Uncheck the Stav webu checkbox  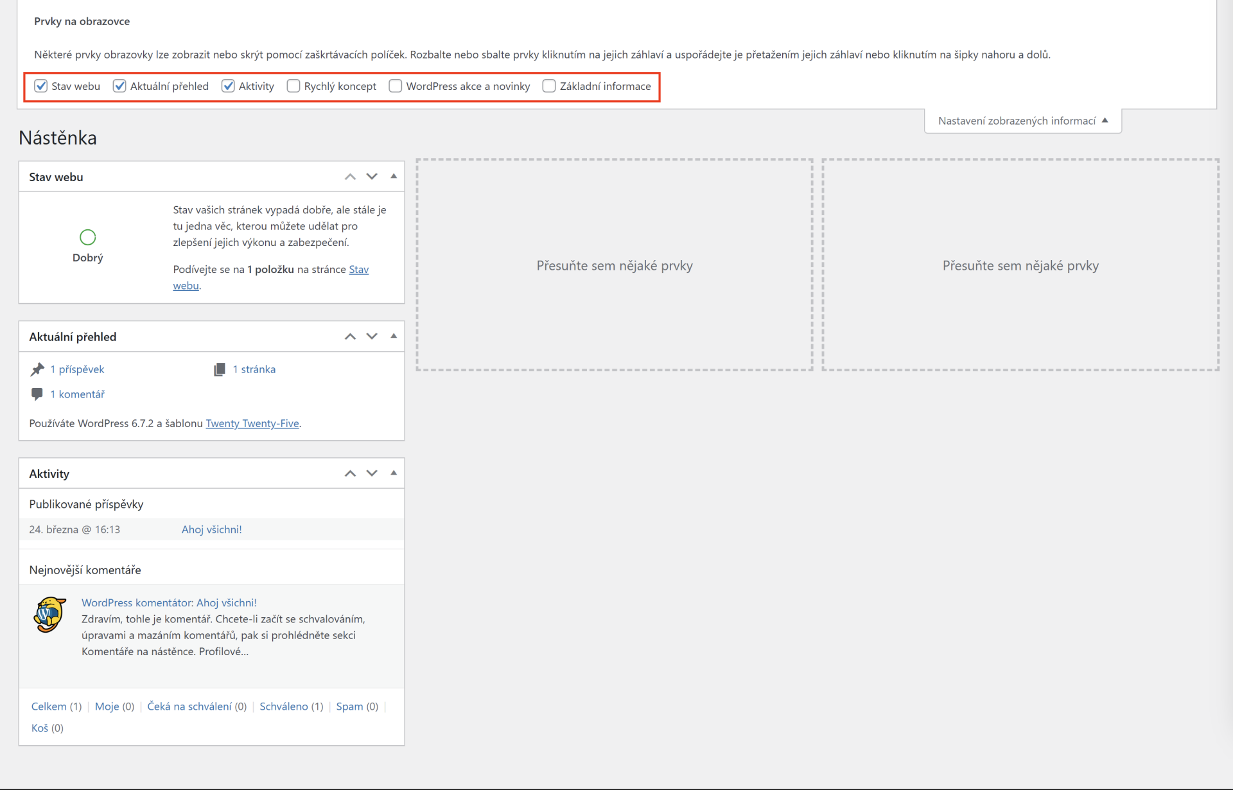(x=41, y=86)
